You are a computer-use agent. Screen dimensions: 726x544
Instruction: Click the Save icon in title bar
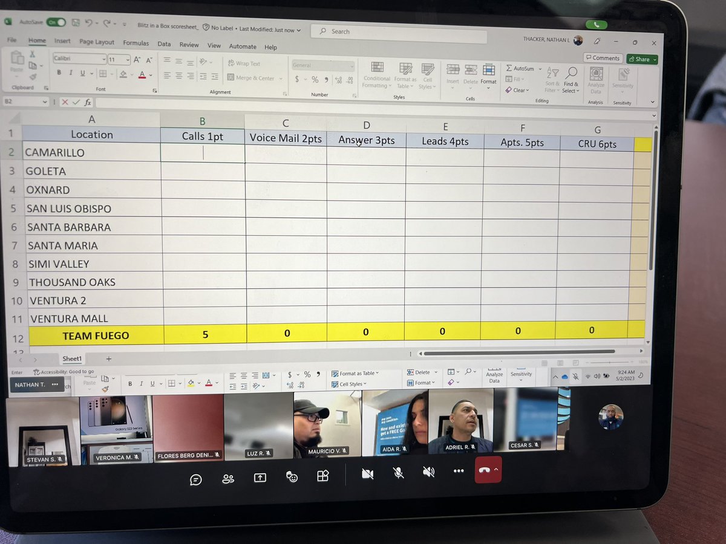76,23
